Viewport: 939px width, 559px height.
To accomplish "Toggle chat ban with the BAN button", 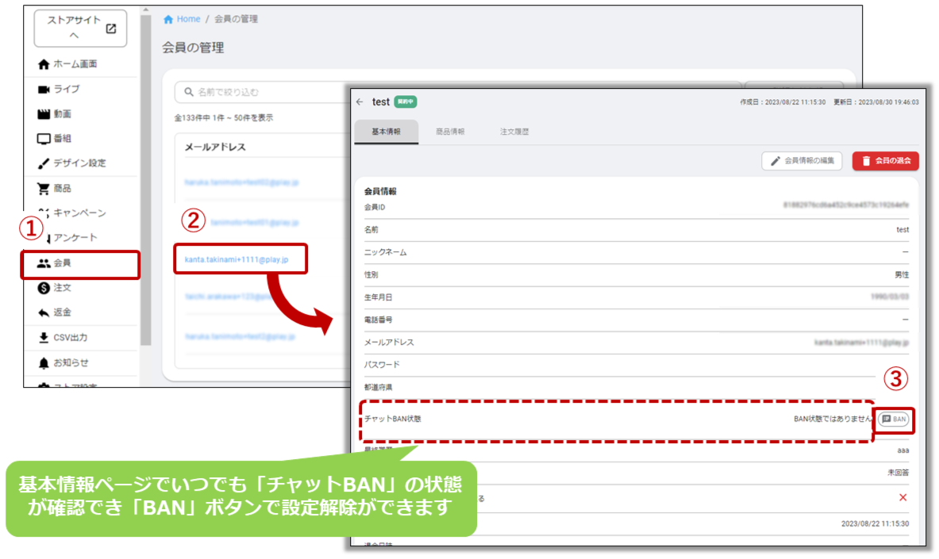I will [895, 419].
